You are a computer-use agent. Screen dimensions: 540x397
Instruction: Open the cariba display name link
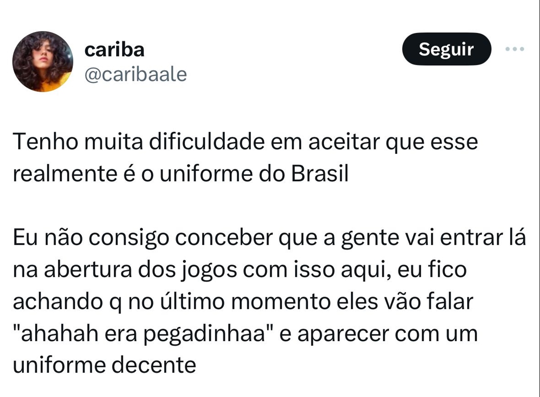[115, 50]
